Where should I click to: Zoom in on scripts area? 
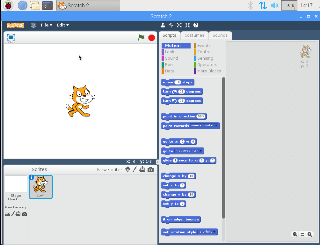309,234
